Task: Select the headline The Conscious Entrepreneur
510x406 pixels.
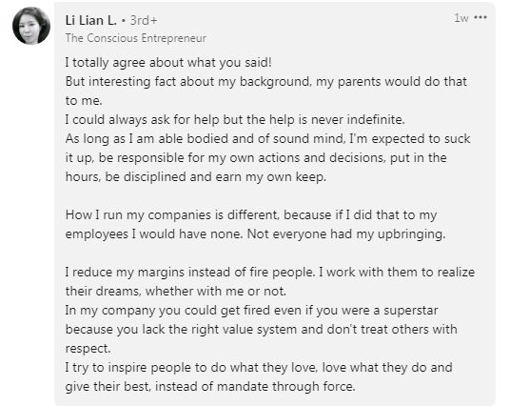Action: pyautogui.click(x=136, y=38)
